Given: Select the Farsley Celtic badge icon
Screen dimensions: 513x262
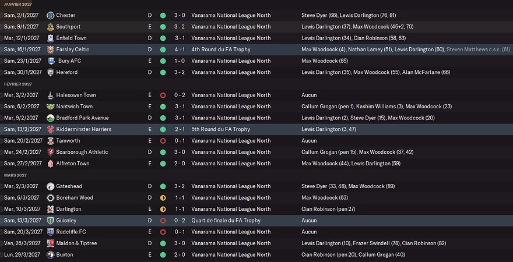Looking at the screenshot, I should point(50,49).
